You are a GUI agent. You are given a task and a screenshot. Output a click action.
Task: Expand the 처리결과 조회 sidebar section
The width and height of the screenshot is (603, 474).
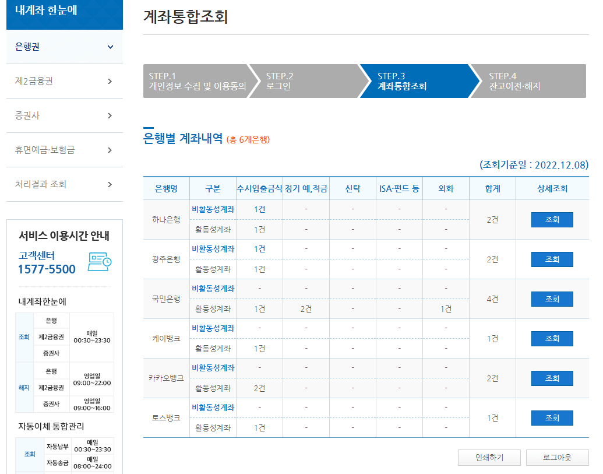click(x=64, y=184)
